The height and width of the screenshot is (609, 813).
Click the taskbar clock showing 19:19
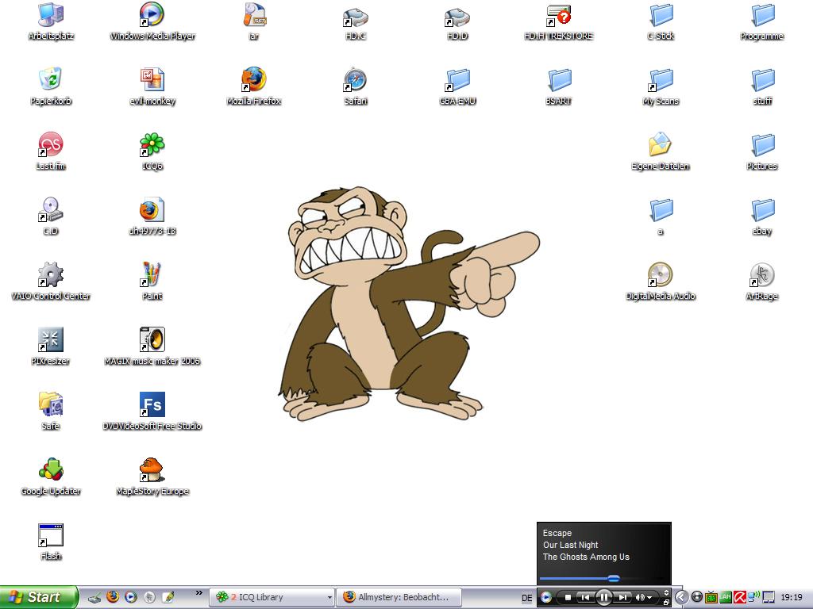792,597
